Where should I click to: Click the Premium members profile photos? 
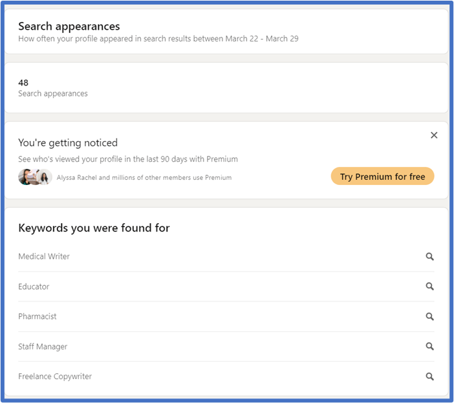click(35, 177)
